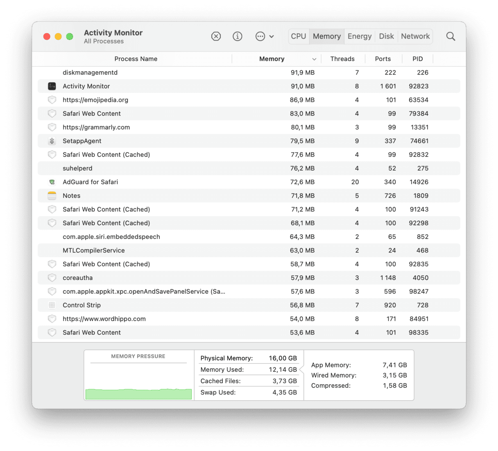Click shield icon of cached Safari row 68,1 MB
This screenshot has height=451, width=498.
point(52,223)
